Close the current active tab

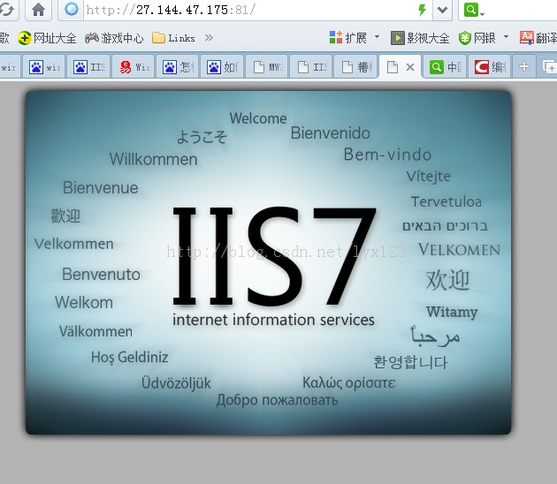[x=410, y=67]
